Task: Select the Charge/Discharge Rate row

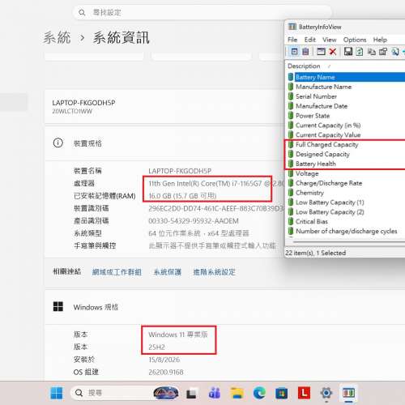Action: point(346,183)
